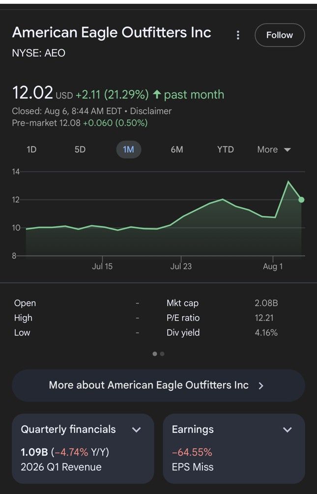317x494 pixels.
Task: Select first stats page indicator dot
Action: 155,354
